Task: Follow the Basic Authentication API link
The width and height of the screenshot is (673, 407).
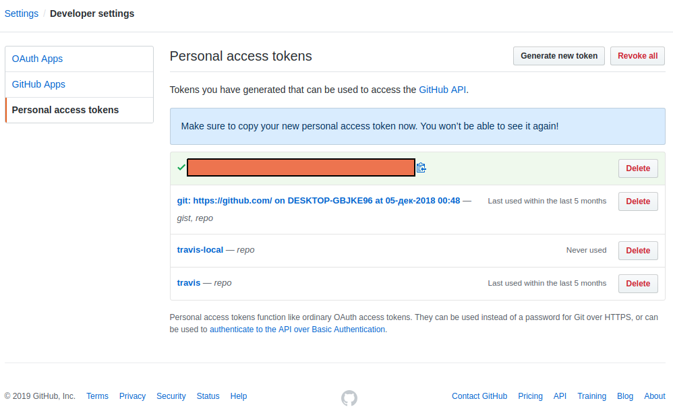Action: pos(297,330)
